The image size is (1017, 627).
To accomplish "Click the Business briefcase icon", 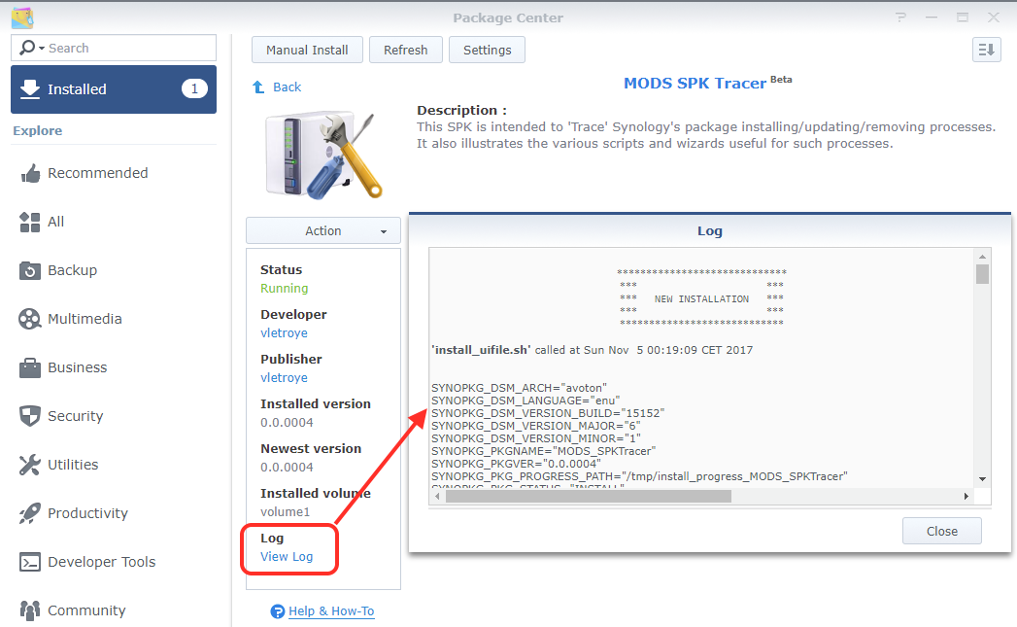I will (x=30, y=368).
